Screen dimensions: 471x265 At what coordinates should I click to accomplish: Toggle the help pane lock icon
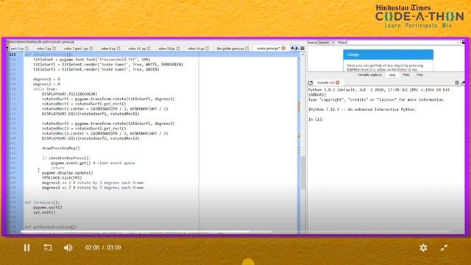(463, 43)
